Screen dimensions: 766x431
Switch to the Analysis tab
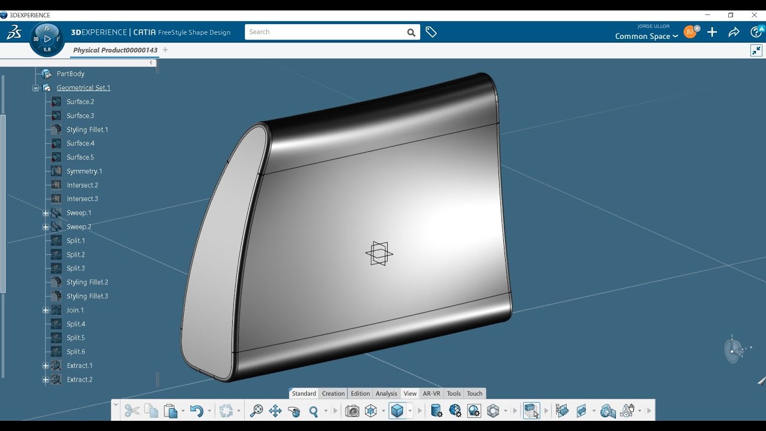tap(387, 393)
